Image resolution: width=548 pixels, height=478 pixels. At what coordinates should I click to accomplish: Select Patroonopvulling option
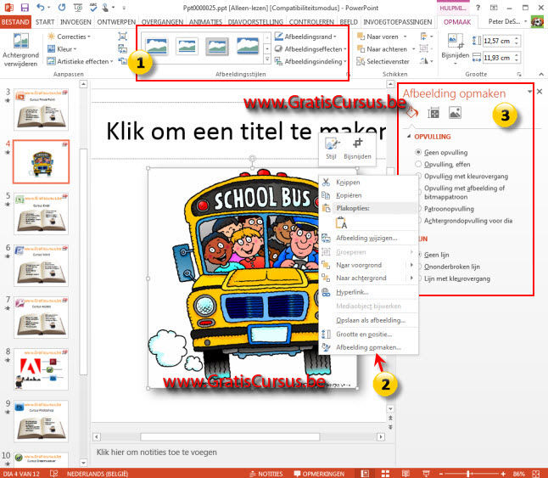[449, 209]
